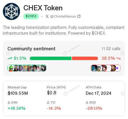This screenshot has width=128, height=119.
Task: Click the red bearish trend arrow icon
Action: [119, 58]
